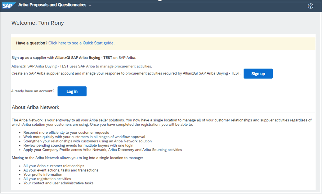Screen dimensions: 322x194
Task: Click 'Already have an account?' text
Action: click(33, 91)
